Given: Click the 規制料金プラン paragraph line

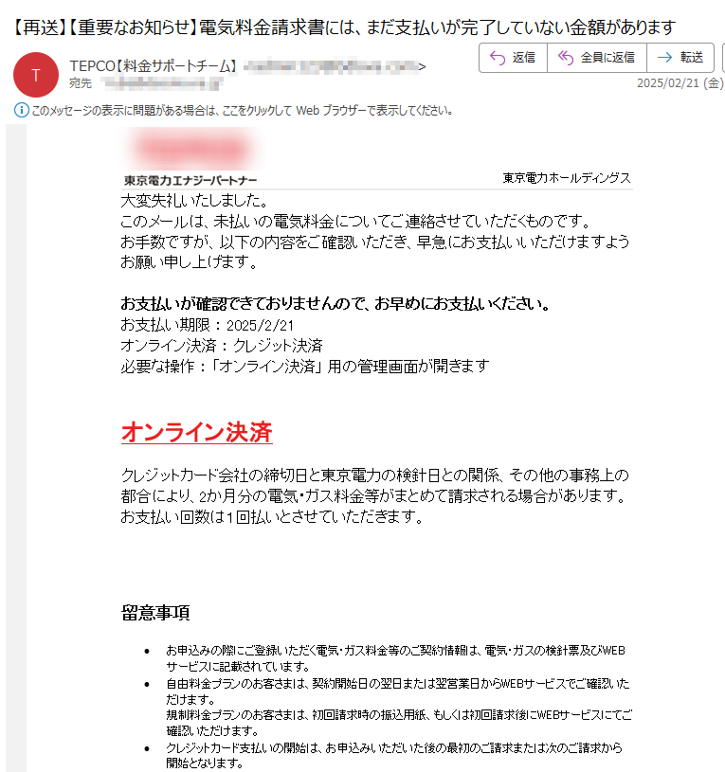Looking at the screenshot, I should tap(399, 723).
